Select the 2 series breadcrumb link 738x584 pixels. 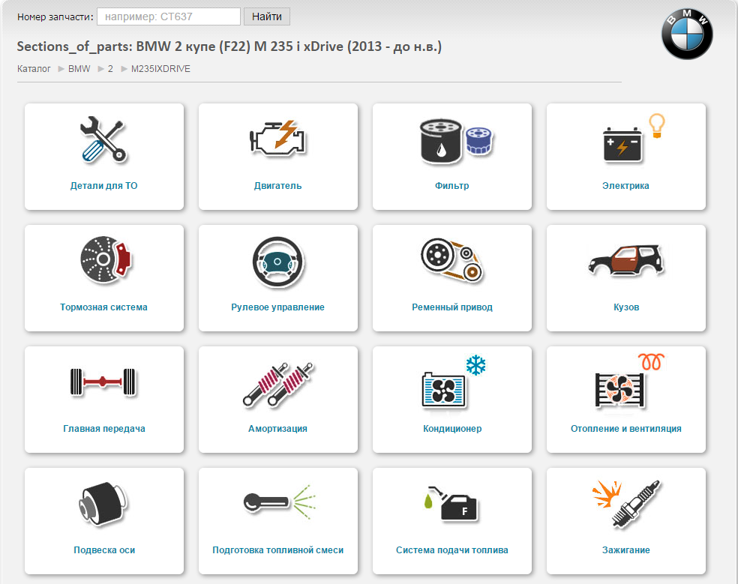coord(110,69)
